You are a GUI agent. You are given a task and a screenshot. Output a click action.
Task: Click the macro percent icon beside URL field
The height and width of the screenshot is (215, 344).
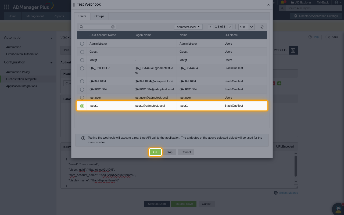(293, 50)
